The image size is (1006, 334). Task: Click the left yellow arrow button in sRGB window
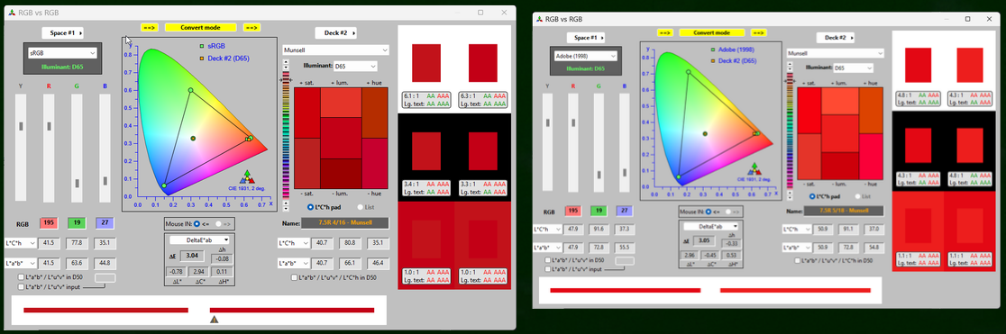tap(150, 28)
